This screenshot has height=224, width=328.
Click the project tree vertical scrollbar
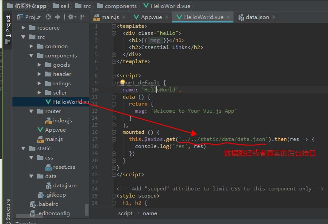(x=87, y=209)
